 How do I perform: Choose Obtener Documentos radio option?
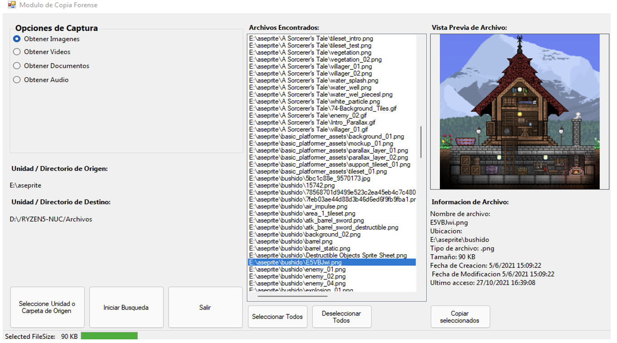[x=51, y=66]
